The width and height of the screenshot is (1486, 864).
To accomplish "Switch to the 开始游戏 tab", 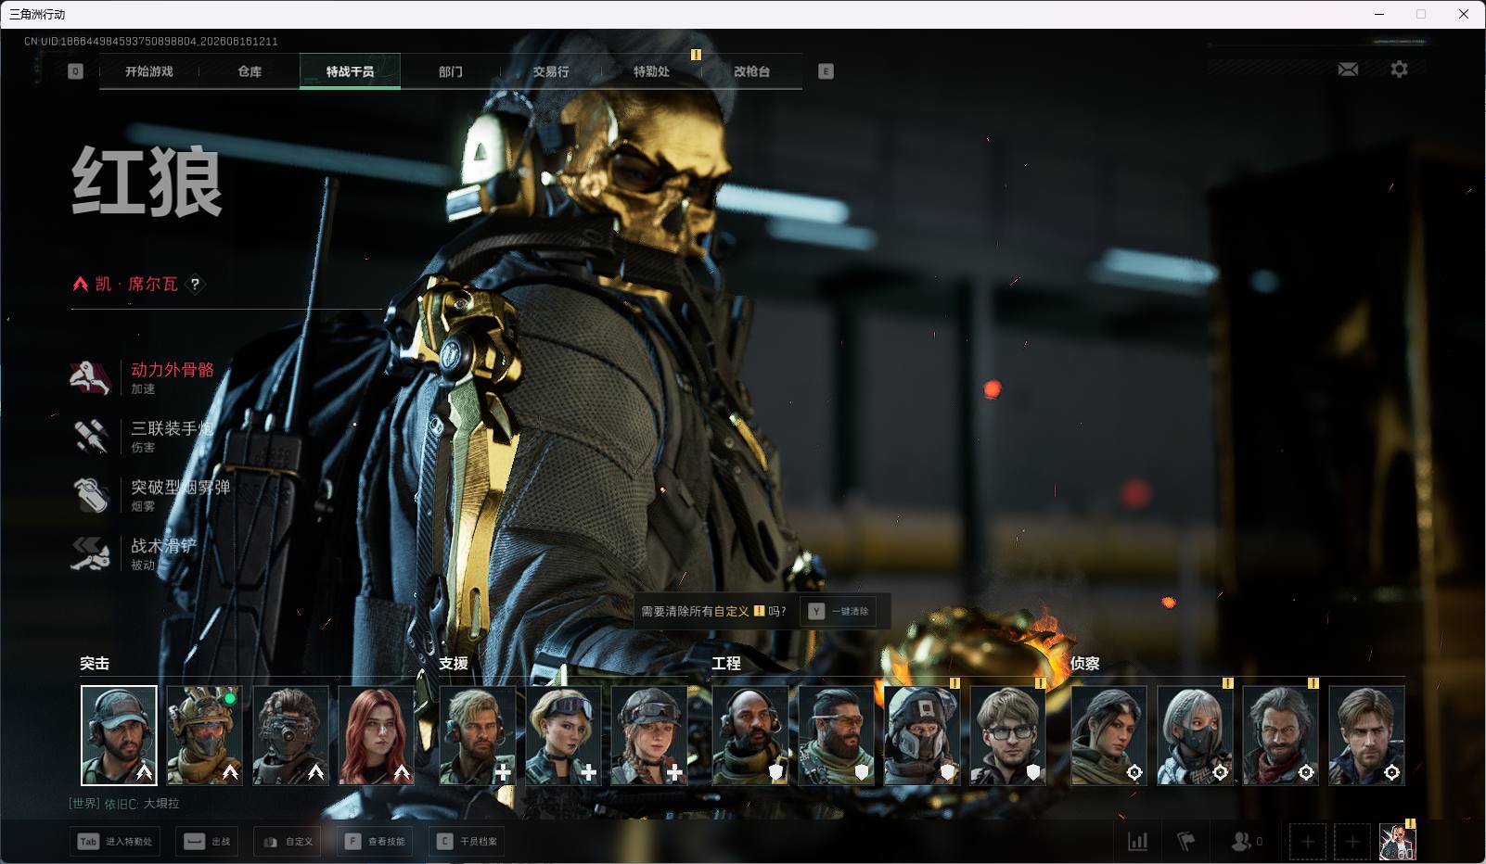I will tap(149, 71).
